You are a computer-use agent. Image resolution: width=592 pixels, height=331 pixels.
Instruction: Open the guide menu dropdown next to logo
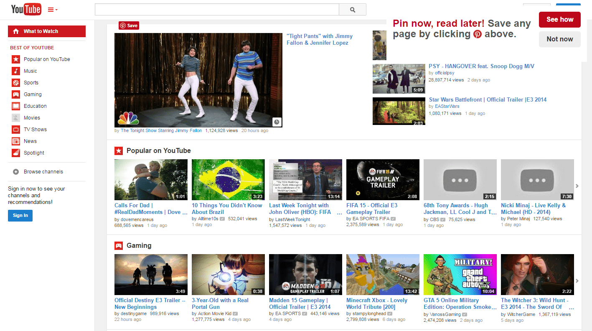53,10
